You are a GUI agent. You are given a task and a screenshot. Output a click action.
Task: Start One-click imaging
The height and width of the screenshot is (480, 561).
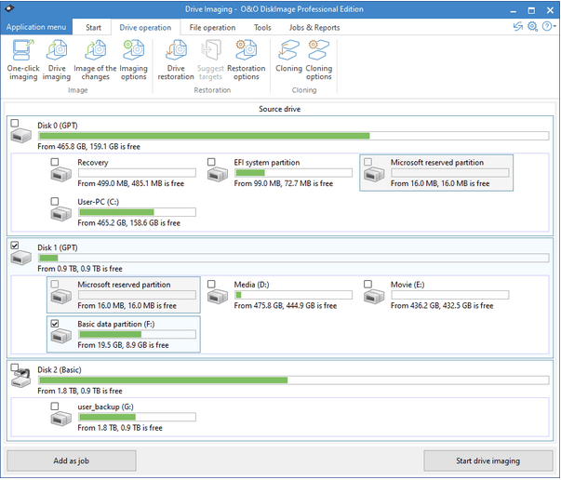pos(23,60)
